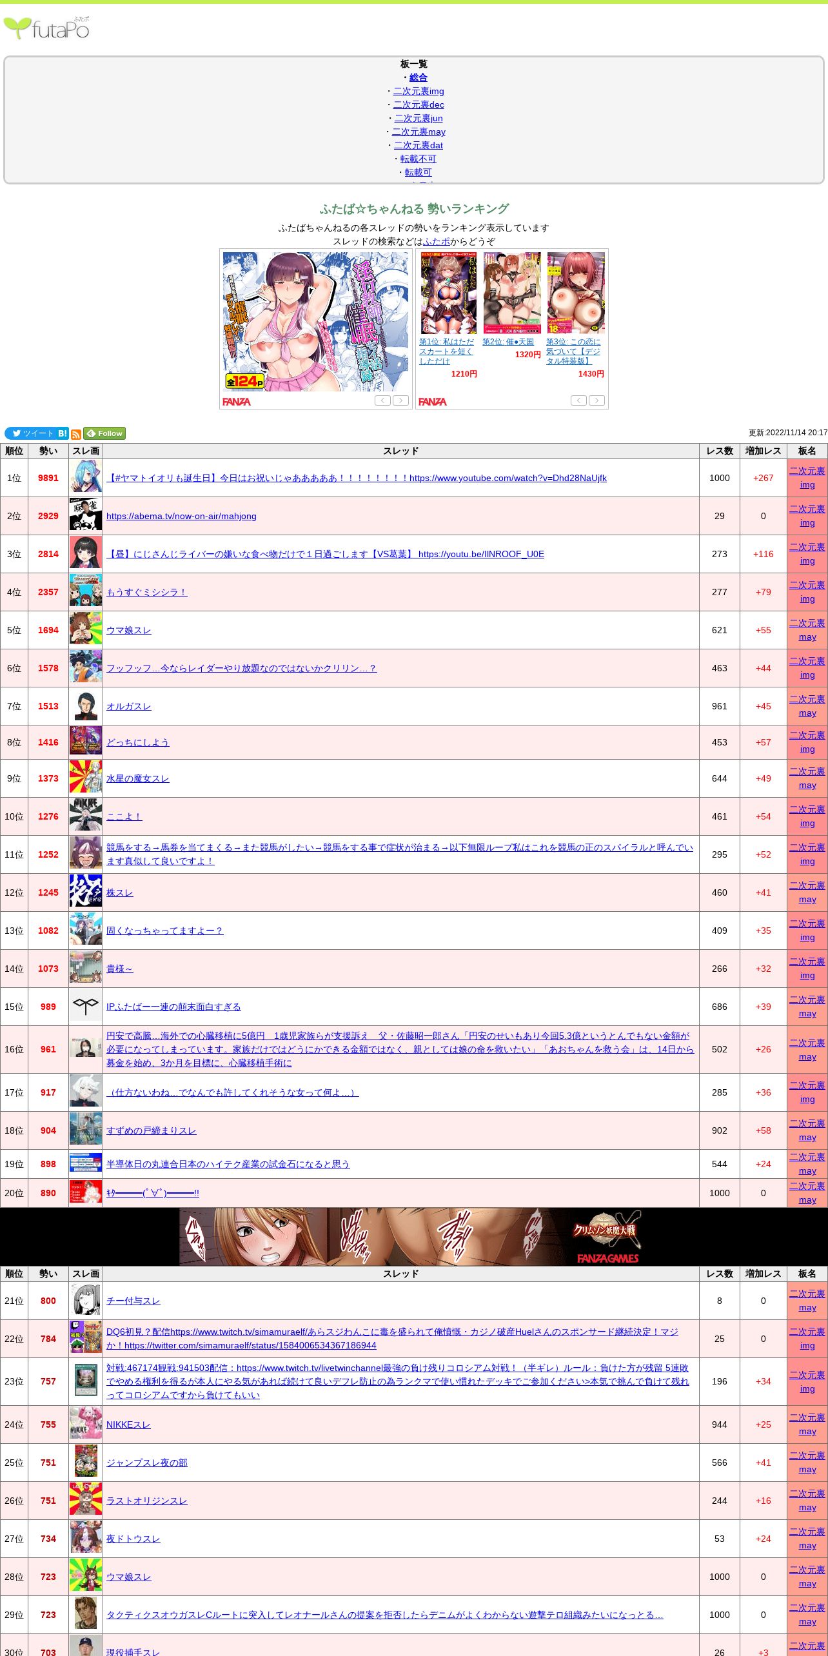The image size is (828, 1656).
Task: Open the どっちにしよう thread link
Action: (x=138, y=742)
